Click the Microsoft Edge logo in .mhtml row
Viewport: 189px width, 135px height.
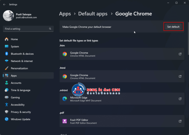click(65, 99)
